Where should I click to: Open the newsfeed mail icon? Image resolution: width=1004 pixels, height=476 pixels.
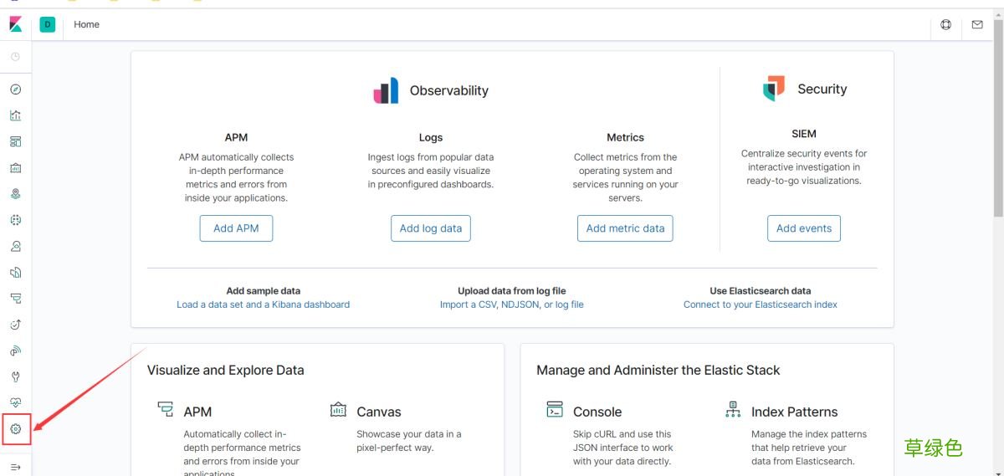[x=977, y=25]
